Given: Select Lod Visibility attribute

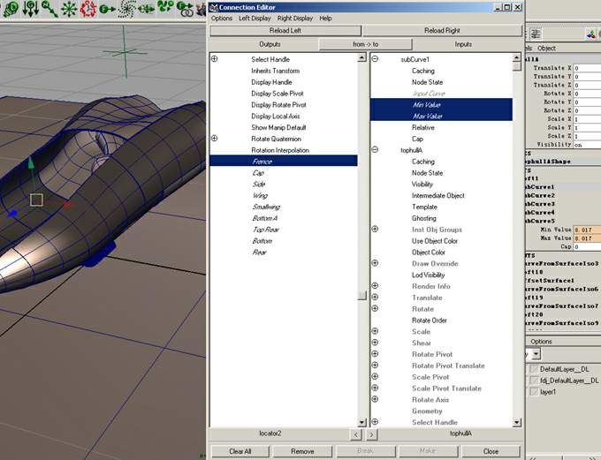Looking at the screenshot, I should [x=428, y=275].
